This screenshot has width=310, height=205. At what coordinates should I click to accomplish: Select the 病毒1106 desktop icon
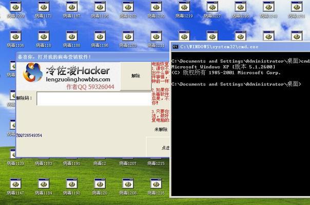point(15,39)
